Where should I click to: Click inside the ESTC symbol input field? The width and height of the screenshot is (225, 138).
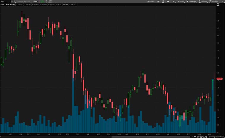(x=5, y=1)
